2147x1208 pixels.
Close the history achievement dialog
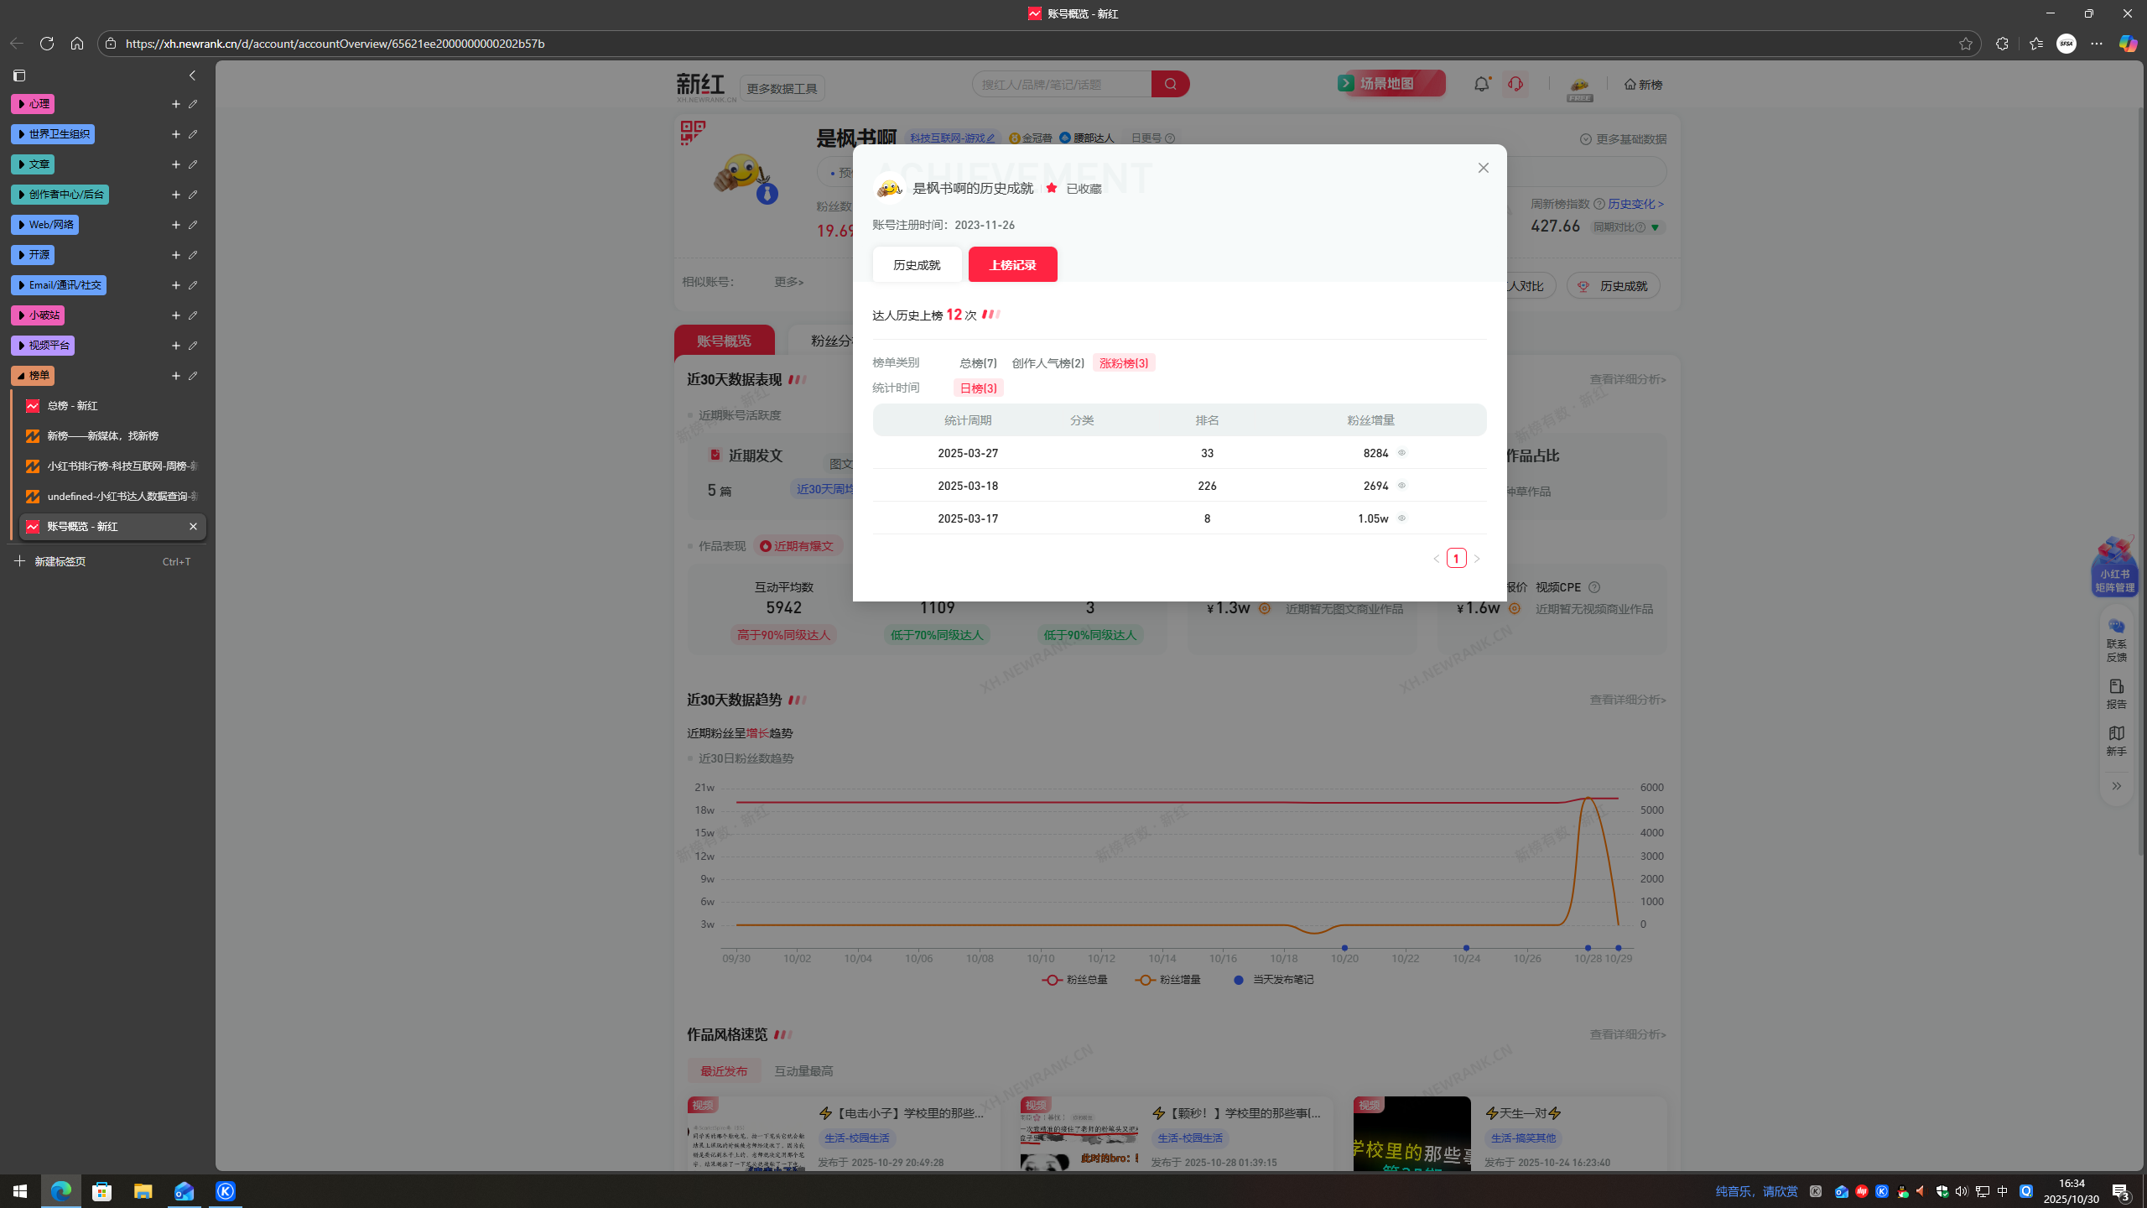[1483, 168]
